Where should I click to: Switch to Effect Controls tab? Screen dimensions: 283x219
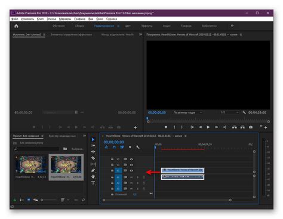tap(71, 35)
